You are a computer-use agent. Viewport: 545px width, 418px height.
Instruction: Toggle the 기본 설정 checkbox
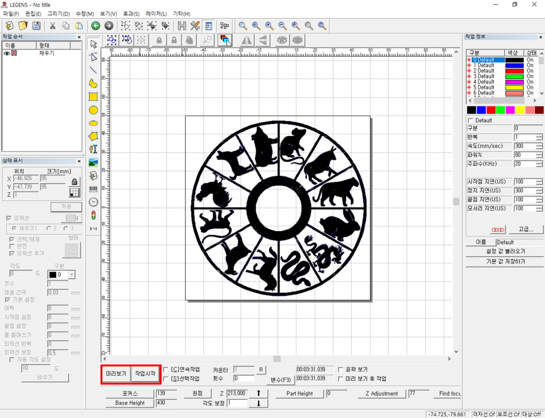coord(7,299)
